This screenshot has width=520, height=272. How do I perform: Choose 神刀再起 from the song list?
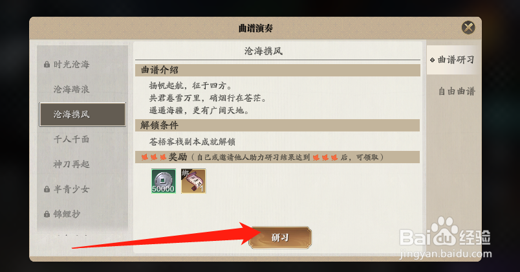pos(82,164)
